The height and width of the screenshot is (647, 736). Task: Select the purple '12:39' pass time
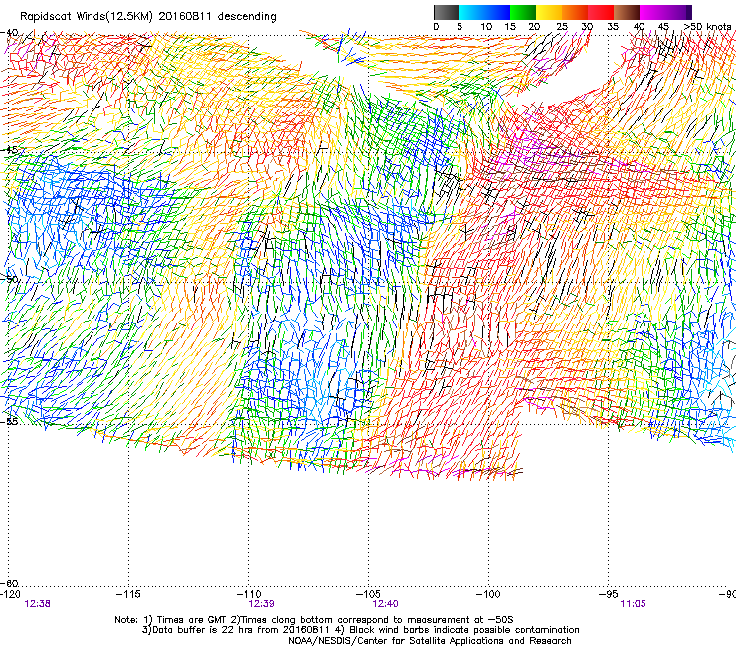[x=261, y=604]
